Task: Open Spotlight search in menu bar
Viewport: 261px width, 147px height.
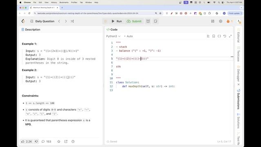Action: (219, 2)
